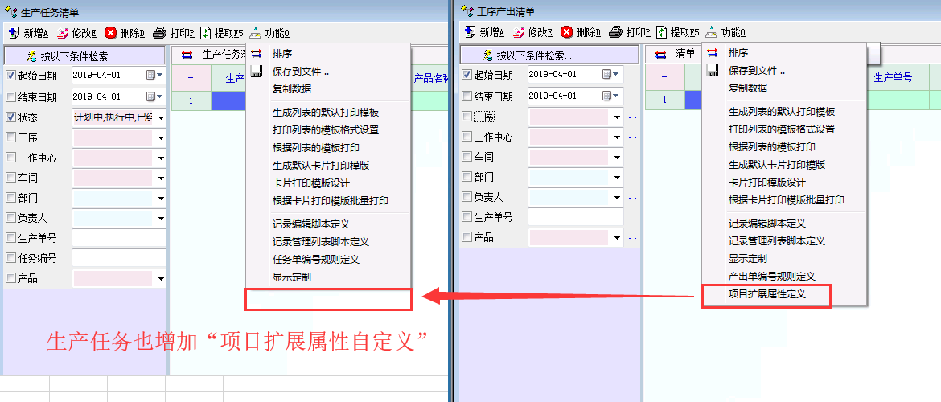Viewport: 941px width, 402px height.
Task: Click 提取F5 refresh icon in 生产任务清单 window
Action: 206,33
